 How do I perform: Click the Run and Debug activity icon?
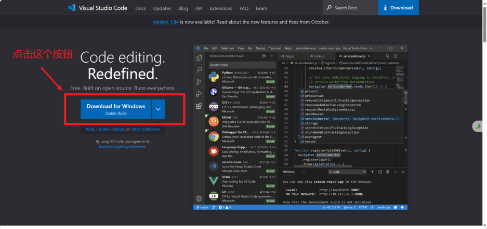pos(199,94)
